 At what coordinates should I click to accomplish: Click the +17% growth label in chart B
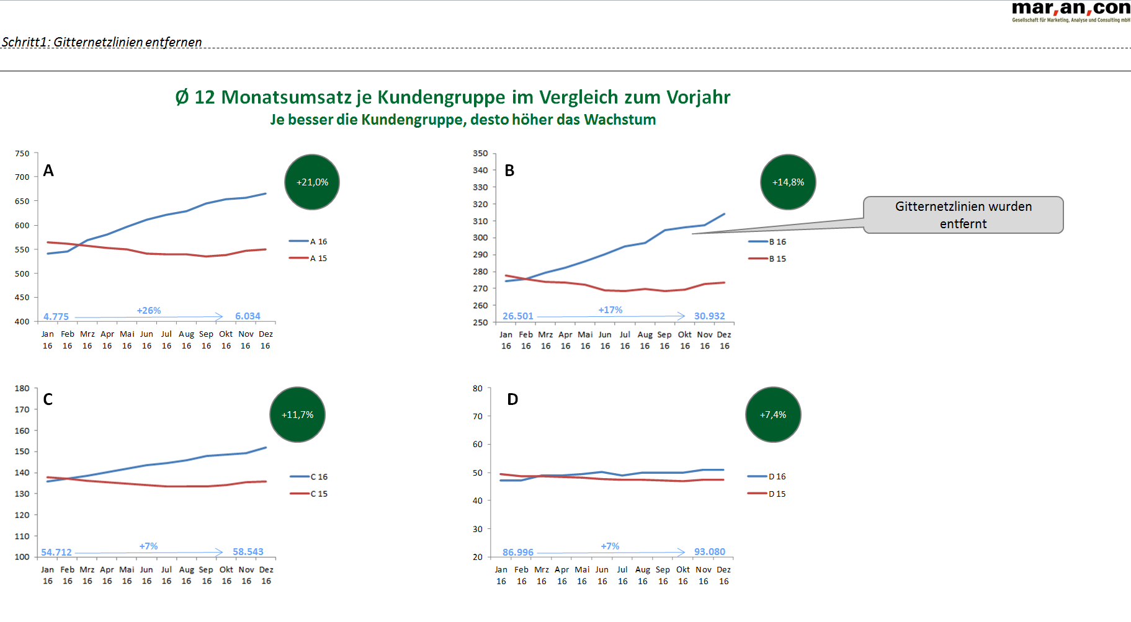tap(610, 309)
